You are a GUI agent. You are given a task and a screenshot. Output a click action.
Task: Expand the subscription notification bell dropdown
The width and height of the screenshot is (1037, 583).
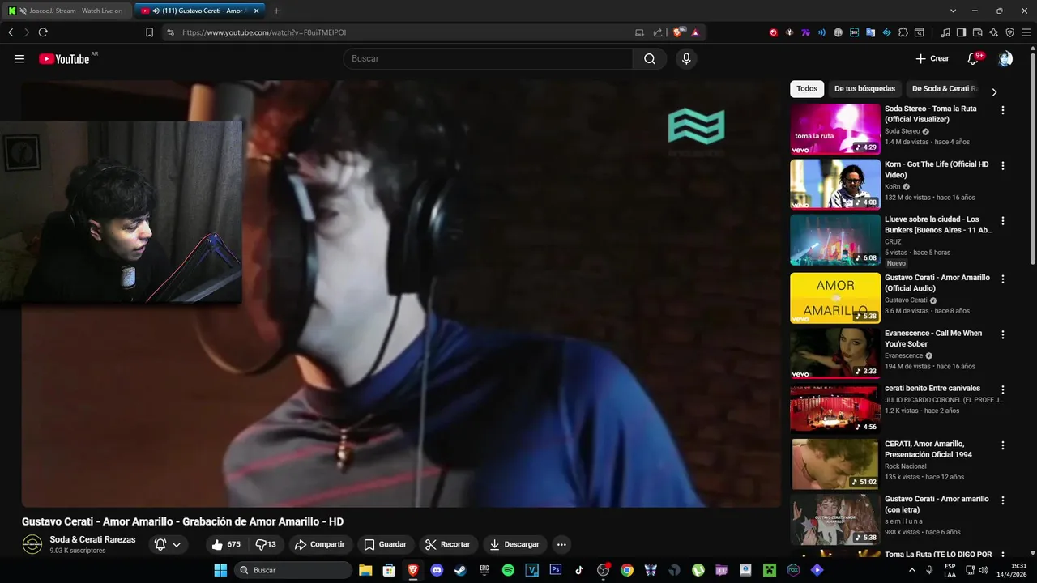169,544
